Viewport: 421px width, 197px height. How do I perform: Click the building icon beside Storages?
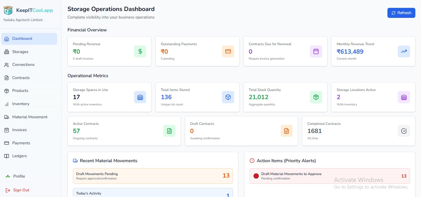tap(7, 52)
